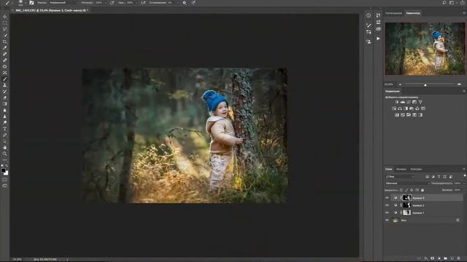Open brush flow slider arrow in options bar
Screen dimensions: 467x262
[136, 3]
